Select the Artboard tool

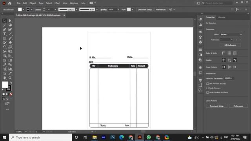(4, 74)
